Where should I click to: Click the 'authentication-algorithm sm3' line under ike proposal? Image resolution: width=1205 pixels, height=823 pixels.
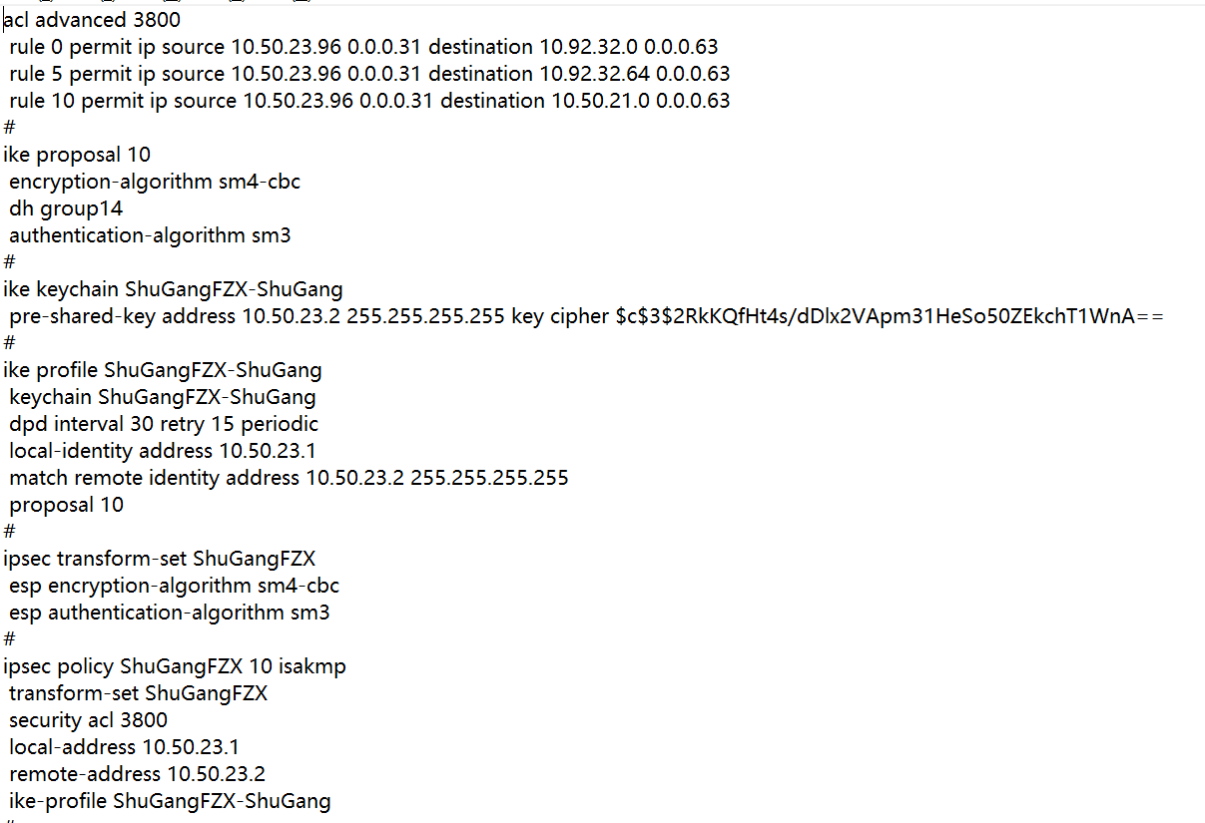click(150, 235)
